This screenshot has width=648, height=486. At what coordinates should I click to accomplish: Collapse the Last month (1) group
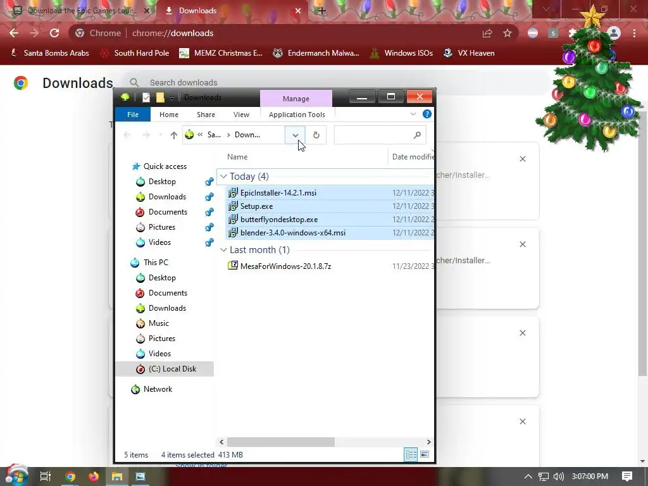point(223,249)
